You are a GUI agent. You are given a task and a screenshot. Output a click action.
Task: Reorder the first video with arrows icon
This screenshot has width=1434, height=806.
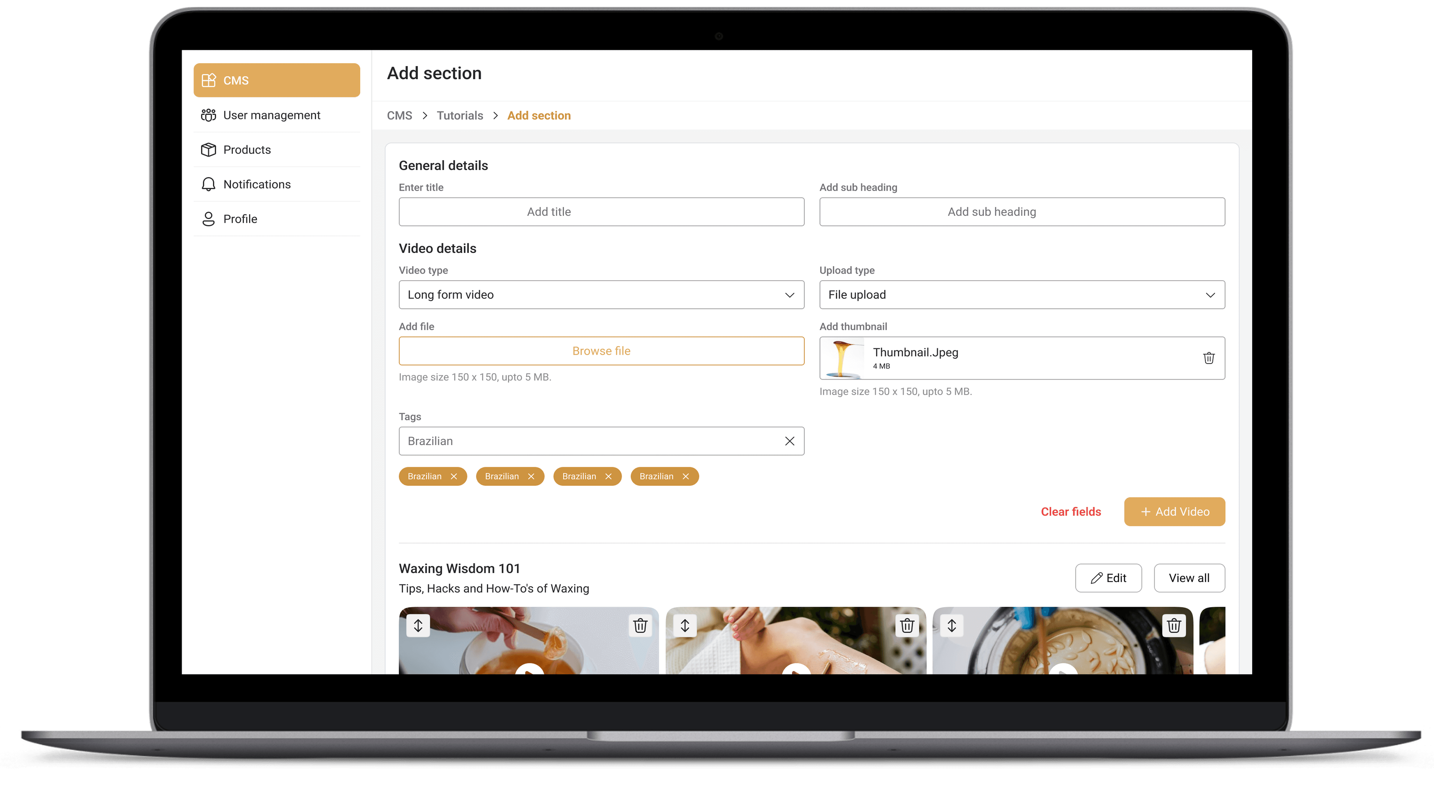click(x=418, y=626)
